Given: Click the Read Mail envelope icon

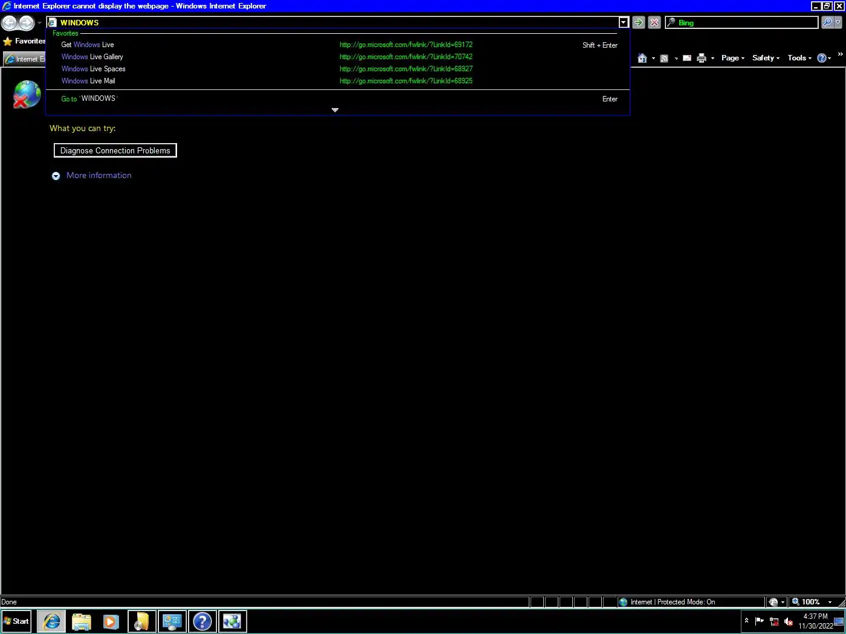Looking at the screenshot, I should tap(687, 58).
